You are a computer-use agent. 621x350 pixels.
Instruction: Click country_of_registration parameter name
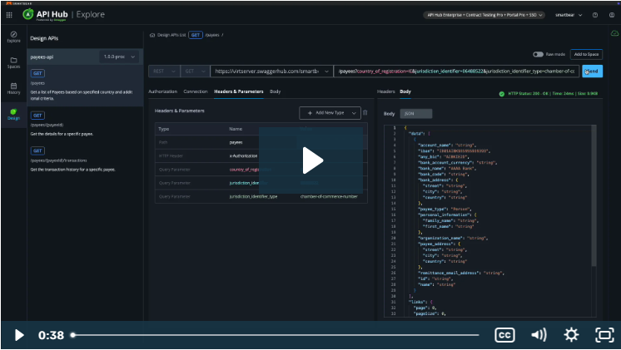244,170
